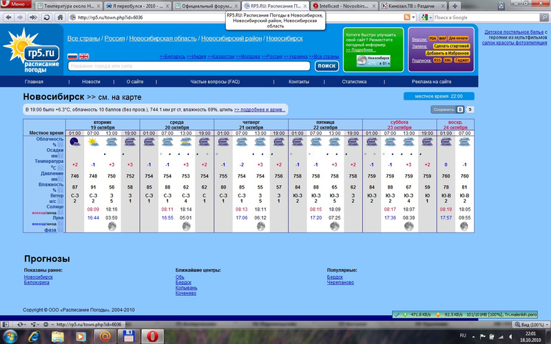Select 5 next to the Сохранить button
The image size is (551, 344).
[x=470, y=109]
